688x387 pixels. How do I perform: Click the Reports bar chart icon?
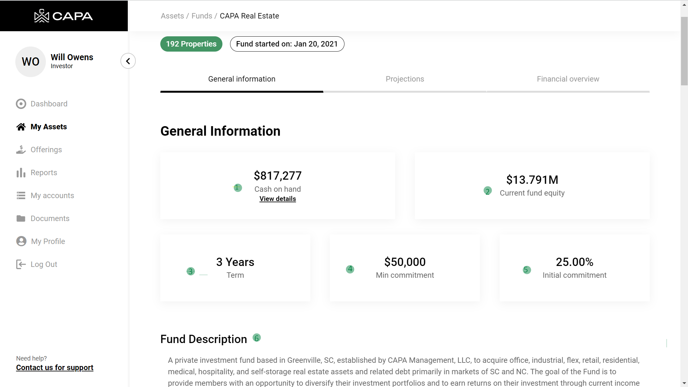click(x=21, y=173)
